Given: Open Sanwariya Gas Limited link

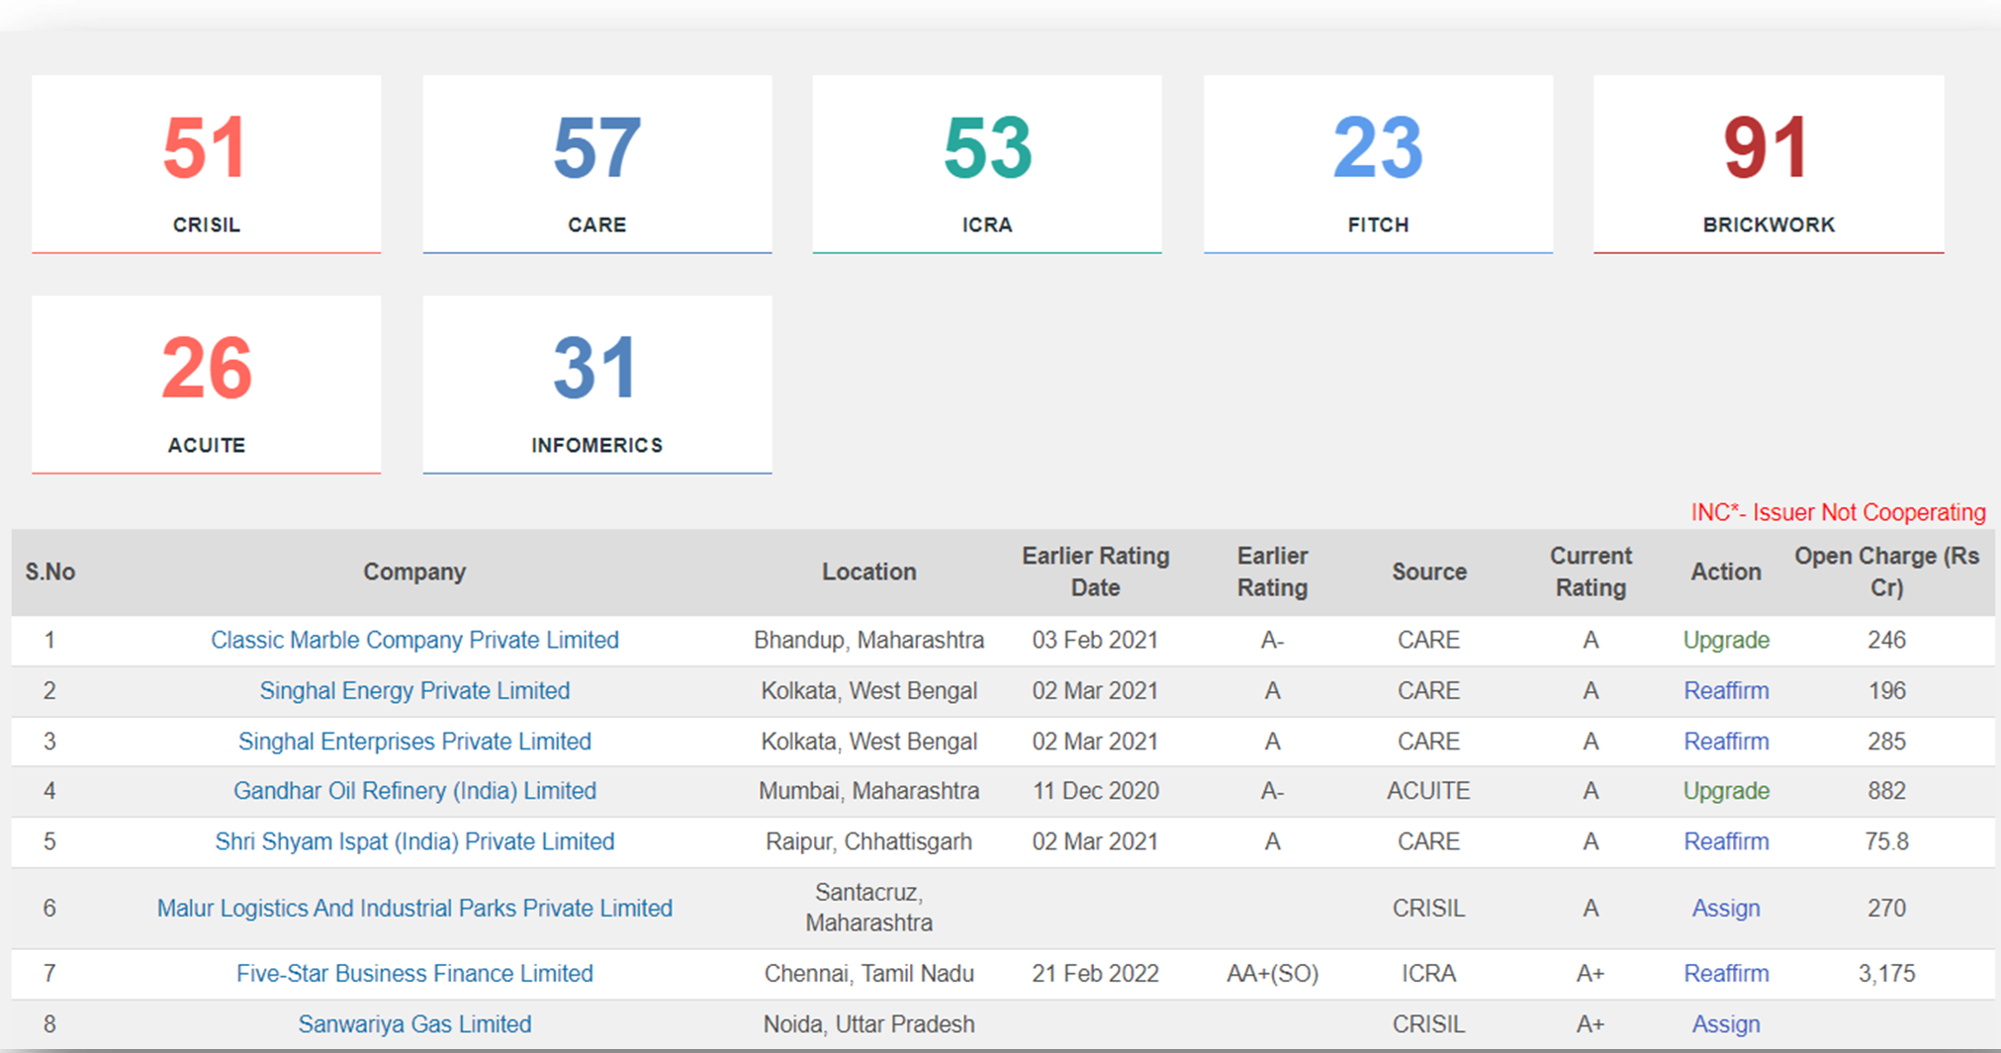Looking at the screenshot, I should 414,1024.
